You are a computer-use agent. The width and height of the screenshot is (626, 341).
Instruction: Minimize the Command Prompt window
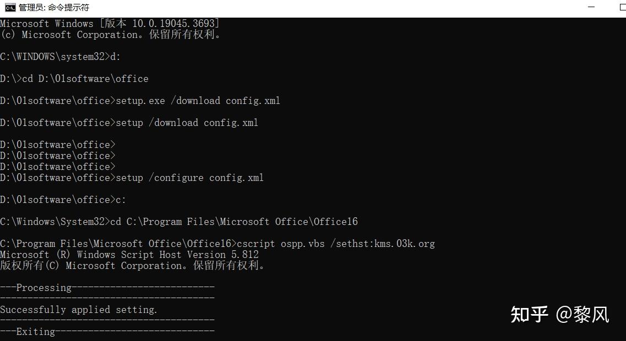pyautogui.click(x=591, y=7)
